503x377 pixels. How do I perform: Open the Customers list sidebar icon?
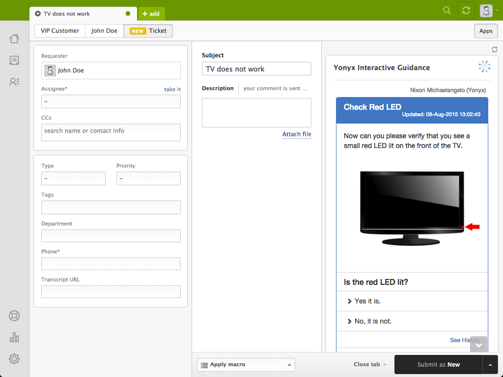click(x=14, y=82)
